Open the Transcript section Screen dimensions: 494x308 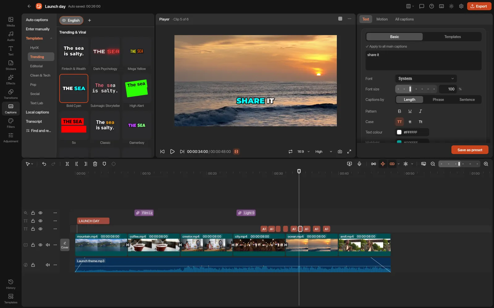[x=34, y=122]
